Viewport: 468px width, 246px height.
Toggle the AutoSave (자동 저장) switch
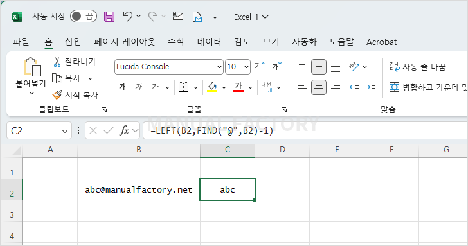(x=84, y=17)
